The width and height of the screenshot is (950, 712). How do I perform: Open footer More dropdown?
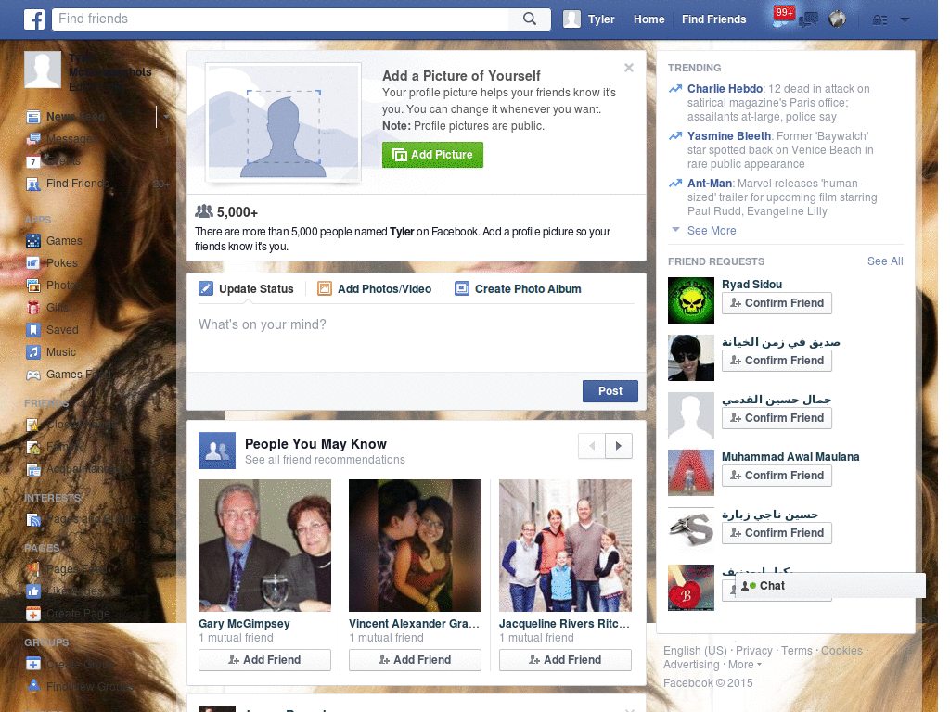[745, 665]
